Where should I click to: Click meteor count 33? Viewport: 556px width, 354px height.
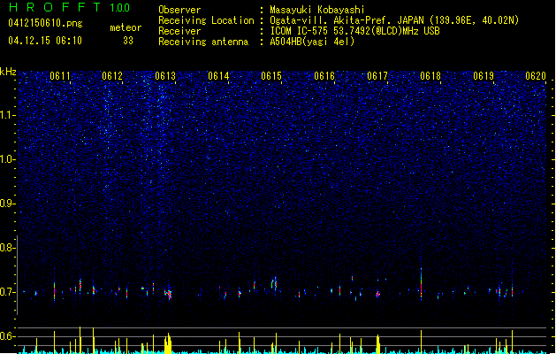128,41
